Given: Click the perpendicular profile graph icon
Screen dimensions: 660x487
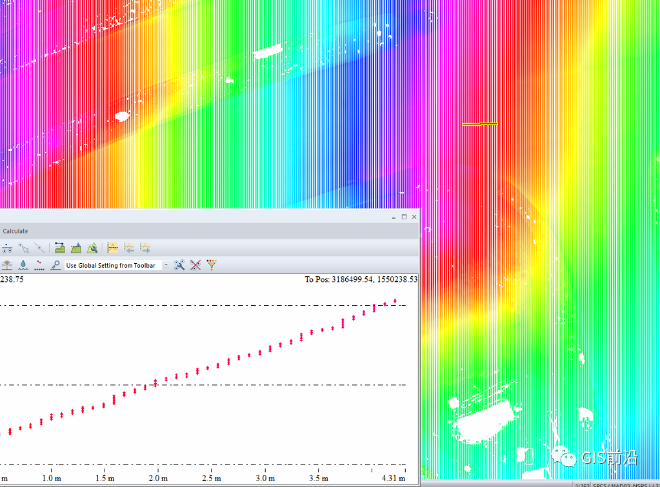Looking at the screenshot, I should coord(112,248).
